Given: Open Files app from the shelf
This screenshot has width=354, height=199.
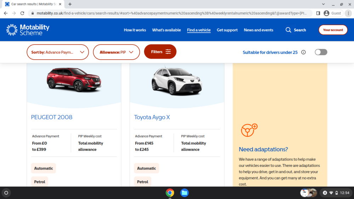Looking at the screenshot, I should click(x=184, y=193).
